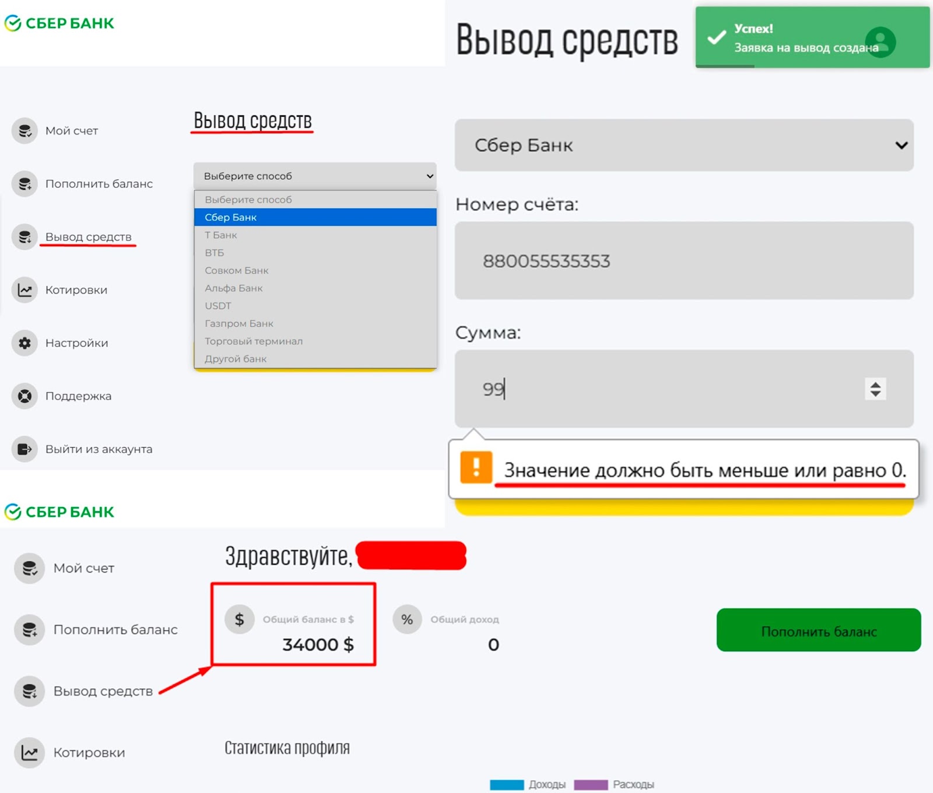The height and width of the screenshot is (793, 933).
Task: Open 'Вывод средств' in bottom sidebar
Action: pos(103,691)
